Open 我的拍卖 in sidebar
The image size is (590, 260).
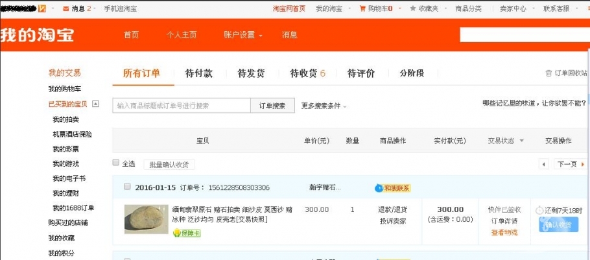point(66,120)
